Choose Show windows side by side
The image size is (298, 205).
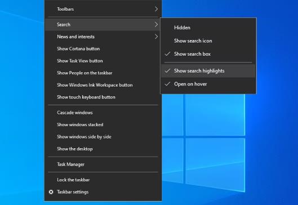point(103,137)
